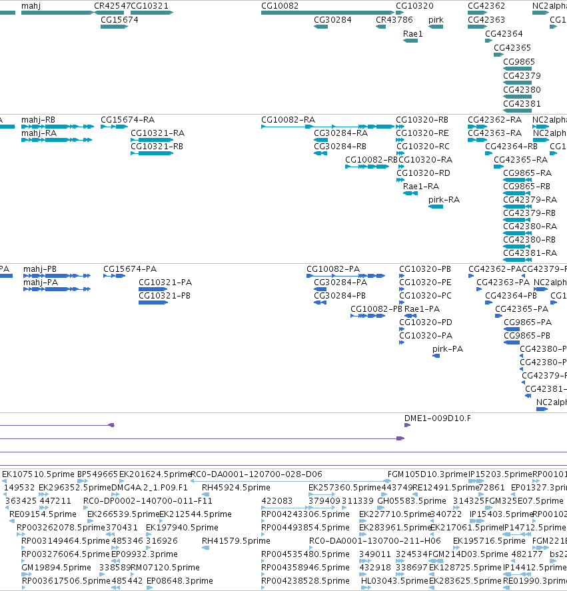The image size is (567, 591).
Task: Click the CG10320-PD protein label
Action: [x=426, y=322]
